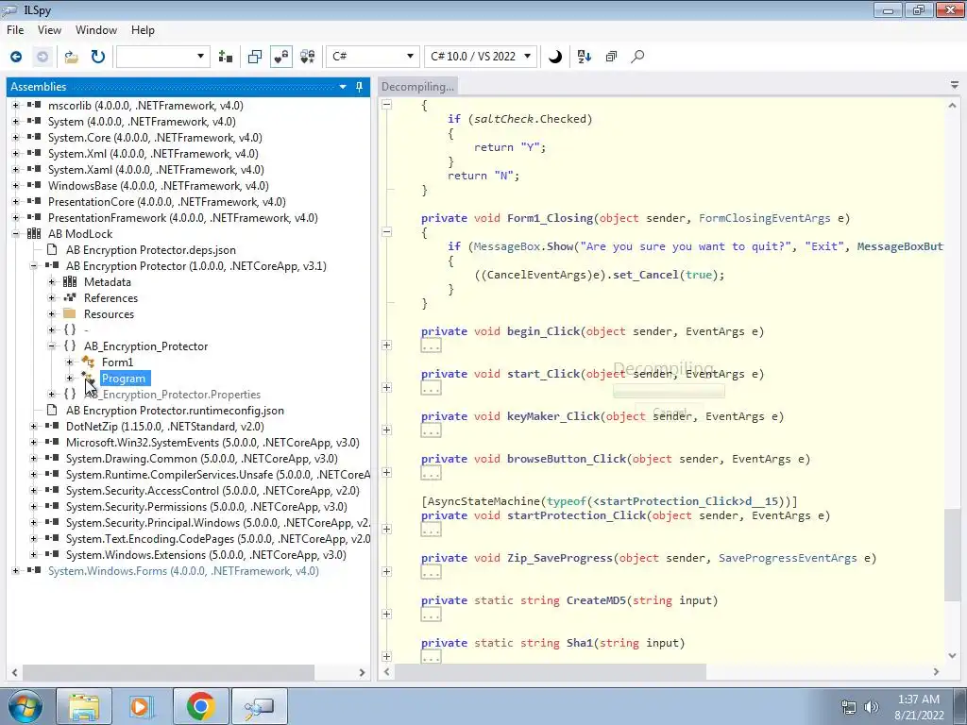Toggle dark theme moon icon
The width and height of the screenshot is (967, 725).
[555, 57]
